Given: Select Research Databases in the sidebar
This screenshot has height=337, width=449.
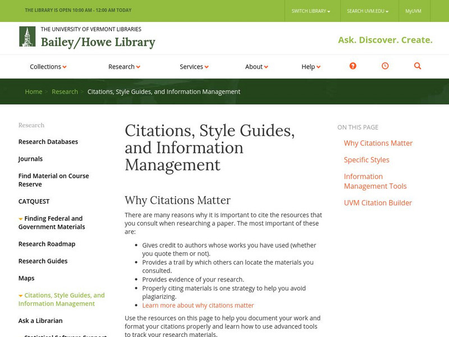Looking at the screenshot, I should [x=48, y=142].
